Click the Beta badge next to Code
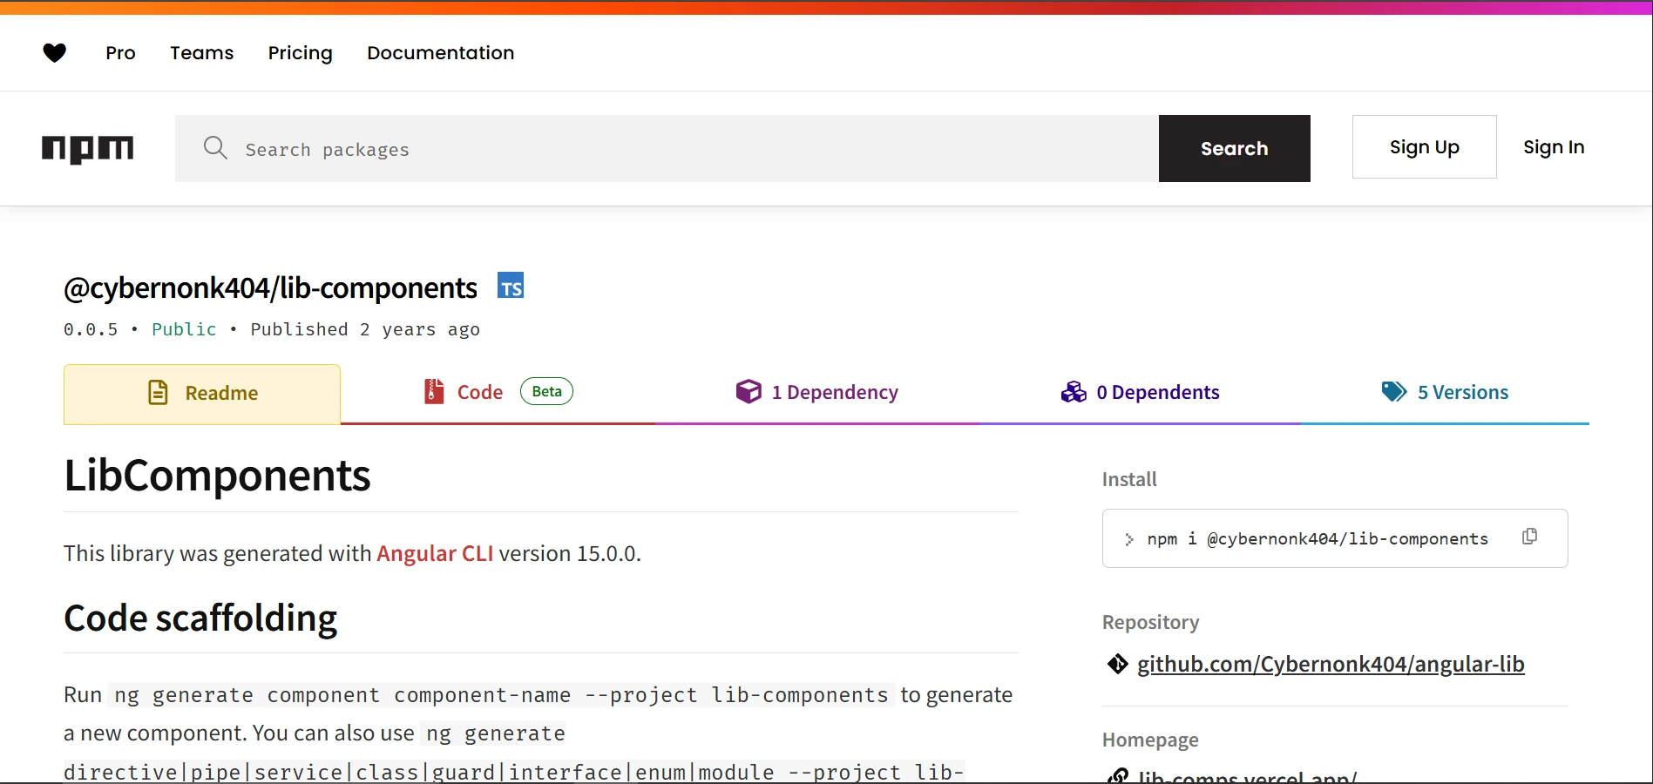 point(546,392)
